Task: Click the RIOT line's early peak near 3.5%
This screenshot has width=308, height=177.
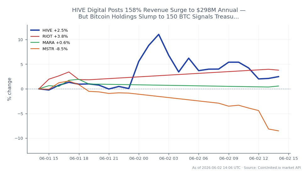Action: tap(69, 72)
